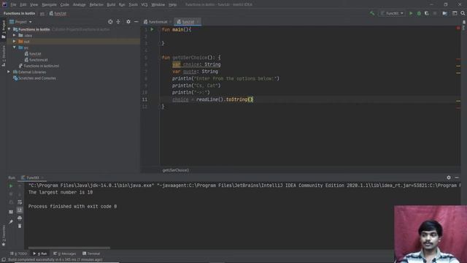The width and height of the screenshot is (467, 263).
Task: Click status bar tool windows toggle icon
Action: point(3,260)
